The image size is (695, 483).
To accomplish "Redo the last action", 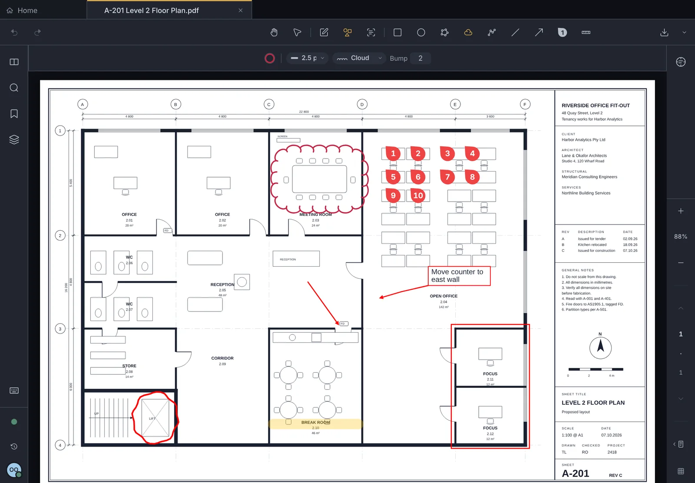I will (x=38, y=33).
